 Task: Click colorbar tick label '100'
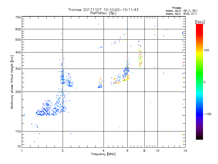tap(206, 50)
